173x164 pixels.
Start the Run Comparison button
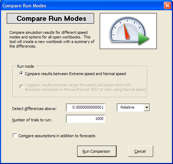point(97,151)
